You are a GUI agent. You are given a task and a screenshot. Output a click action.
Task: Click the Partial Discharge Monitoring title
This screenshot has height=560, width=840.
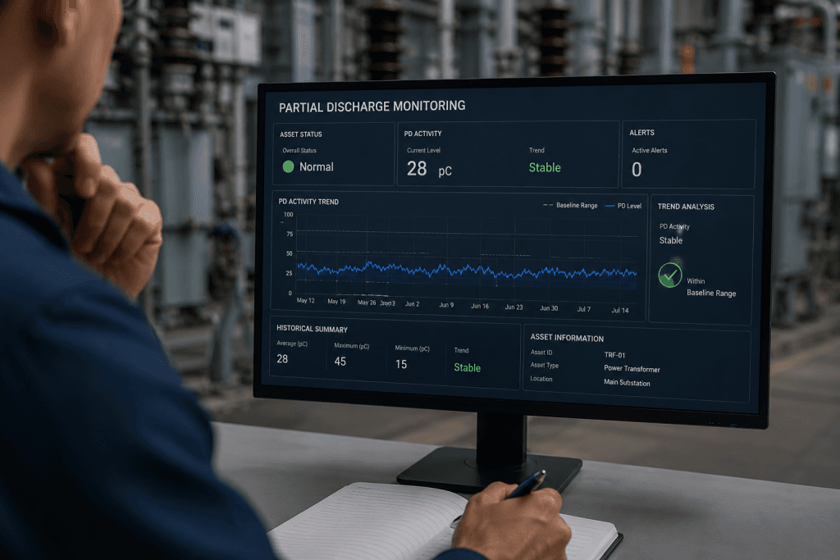pyautogui.click(x=372, y=107)
